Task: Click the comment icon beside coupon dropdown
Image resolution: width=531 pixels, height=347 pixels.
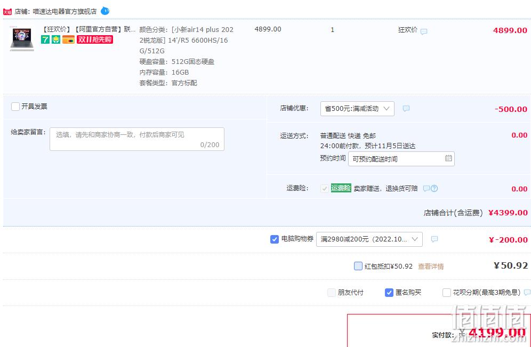Action: (x=435, y=239)
